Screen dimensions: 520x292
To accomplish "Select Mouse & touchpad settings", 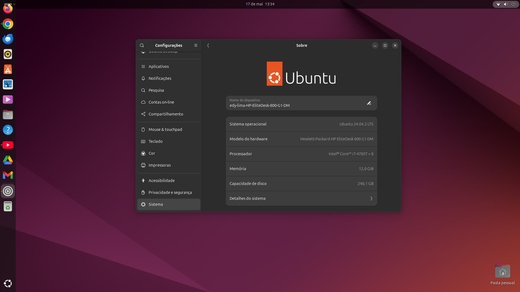I will click(x=169, y=130).
